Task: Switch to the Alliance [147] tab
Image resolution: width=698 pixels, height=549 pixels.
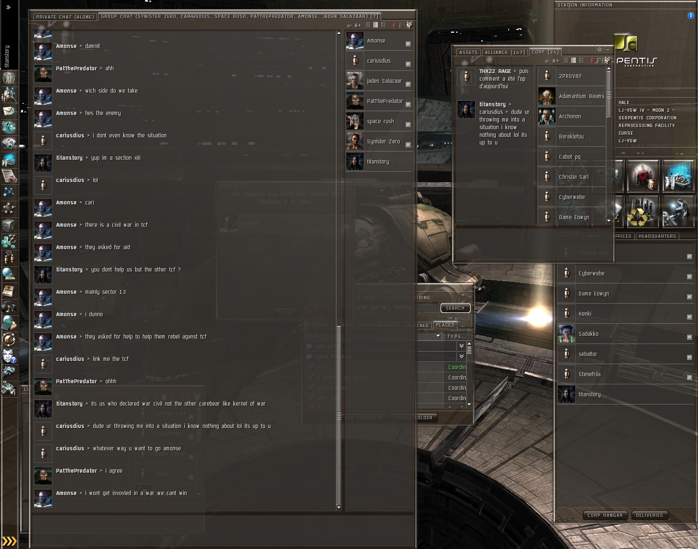Action: click(504, 52)
